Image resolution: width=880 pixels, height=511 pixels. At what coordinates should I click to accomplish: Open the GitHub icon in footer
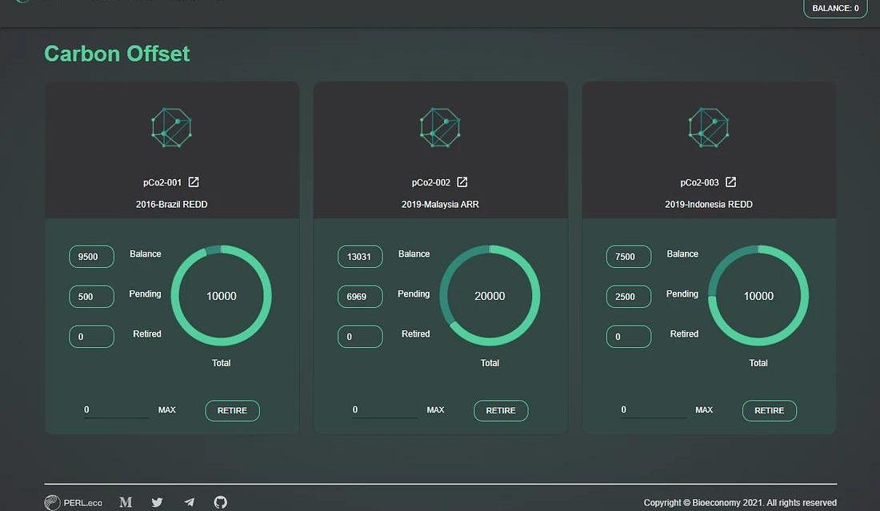[x=220, y=502]
